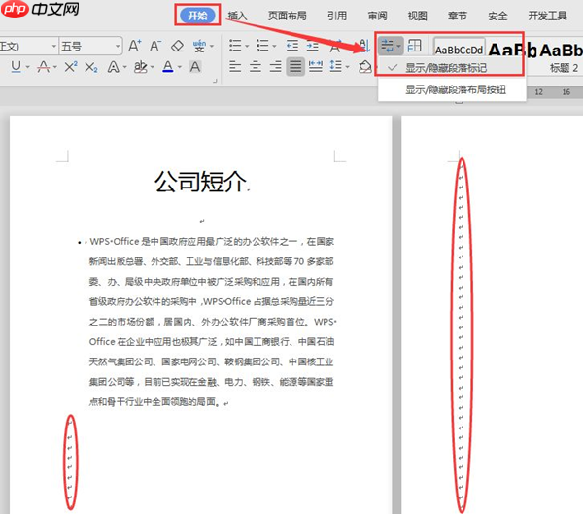Click the phonetic guide (wén) icon
The width and height of the screenshot is (583, 514).
[x=199, y=46]
